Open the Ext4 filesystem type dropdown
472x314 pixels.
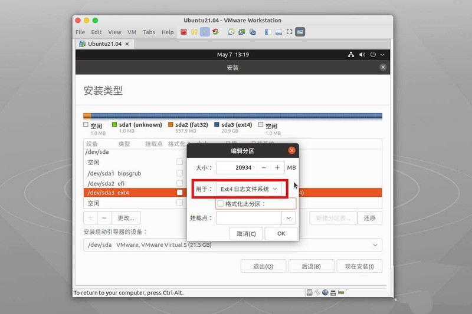pyautogui.click(x=248, y=189)
